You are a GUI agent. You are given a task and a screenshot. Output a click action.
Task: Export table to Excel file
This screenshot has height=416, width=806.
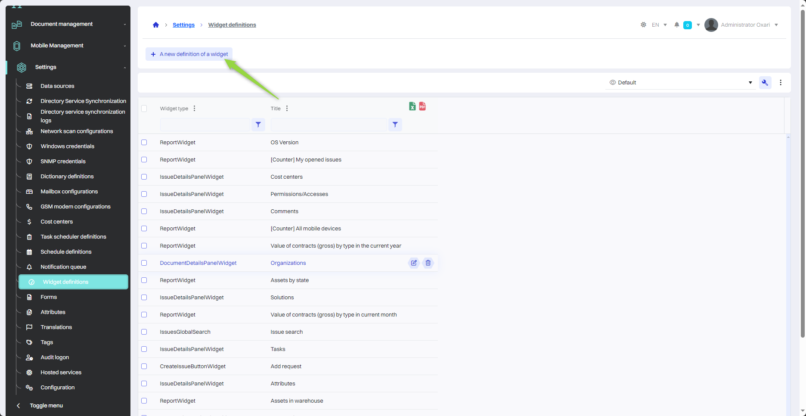[x=412, y=106]
